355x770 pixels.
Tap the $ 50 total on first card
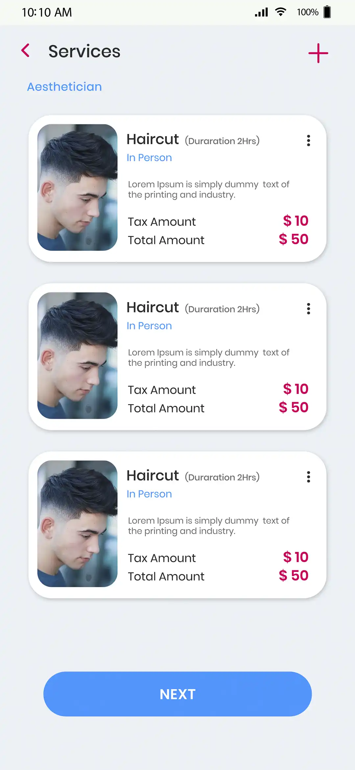click(294, 239)
